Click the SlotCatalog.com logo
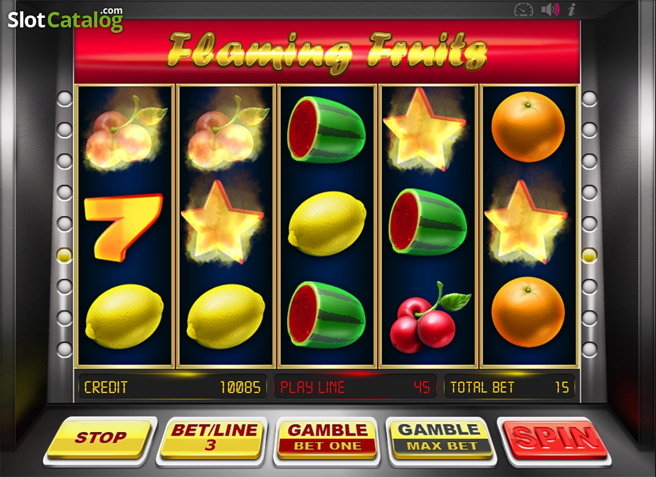This screenshot has height=477, width=656. [x=65, y=19]
